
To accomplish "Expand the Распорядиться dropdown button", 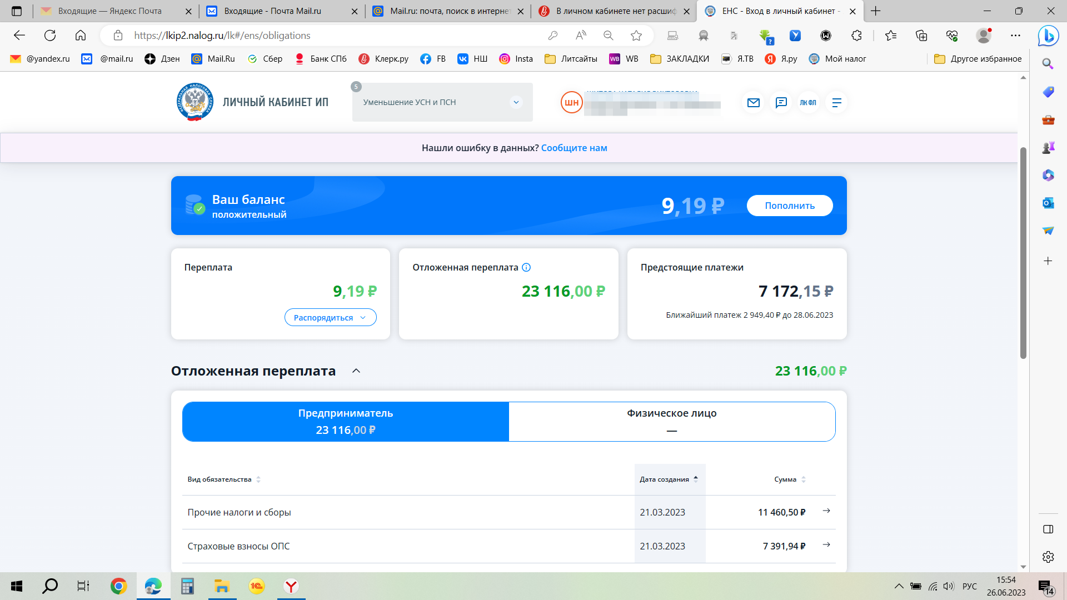I will pos(330,318).
